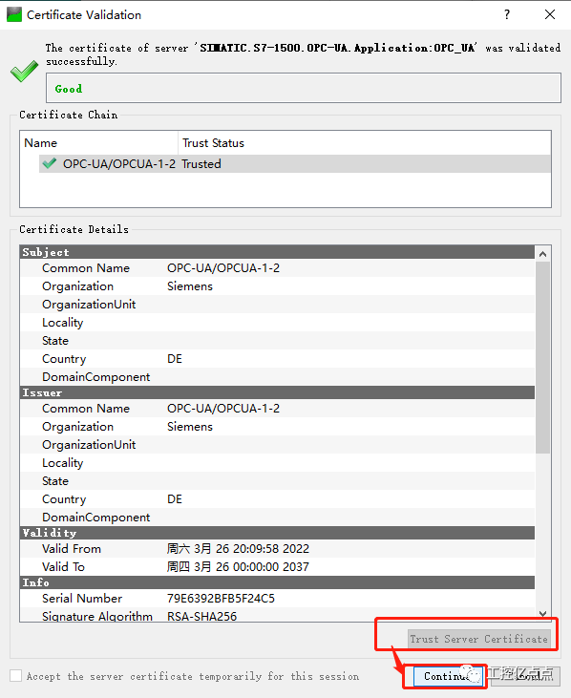Click the large green validation checkmark icon
The image size is (571, 698).
(25, 71)
